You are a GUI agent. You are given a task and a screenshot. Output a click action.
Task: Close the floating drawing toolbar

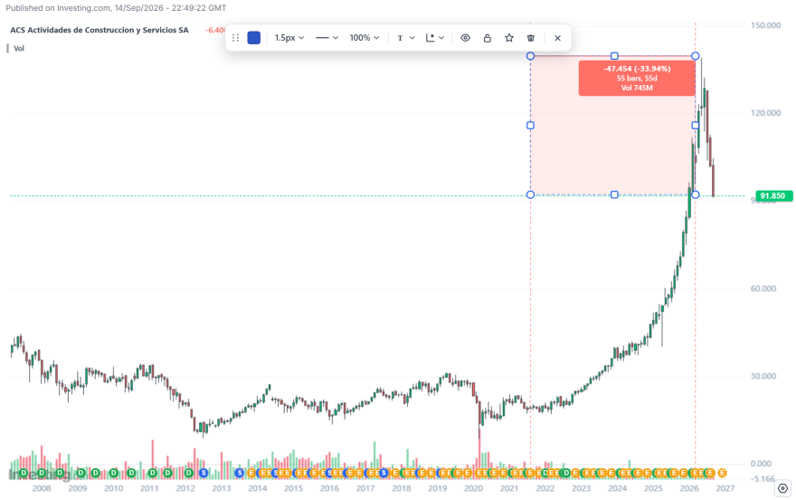(x=557, y=38)
